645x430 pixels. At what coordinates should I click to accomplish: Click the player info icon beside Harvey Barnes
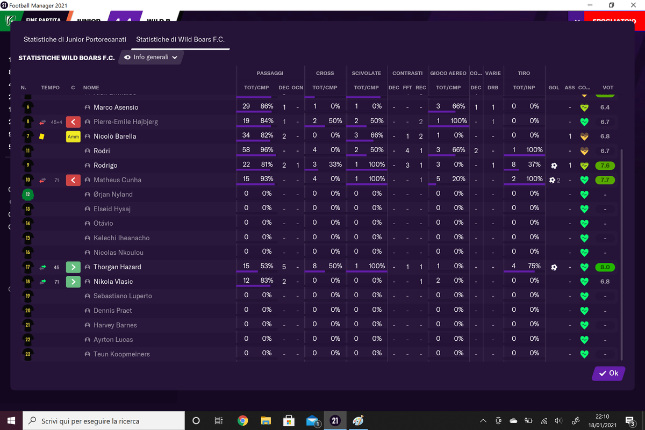(x=88, y=325)
